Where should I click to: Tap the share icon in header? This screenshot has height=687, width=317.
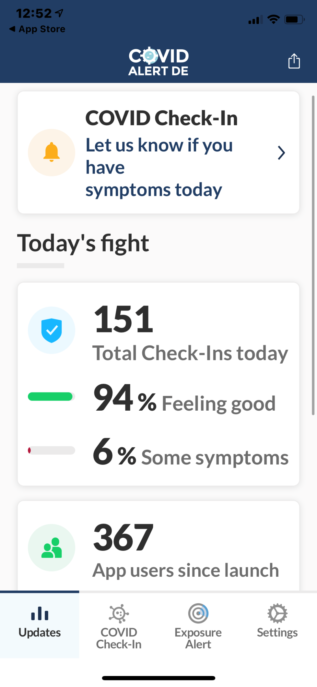[x=294, y=61]
